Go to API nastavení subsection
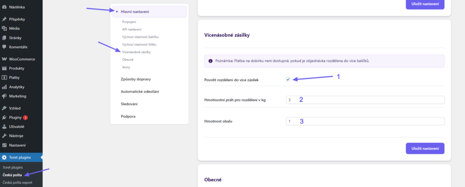Viewport: 465px width, 187px height. [x=132, y=30]
